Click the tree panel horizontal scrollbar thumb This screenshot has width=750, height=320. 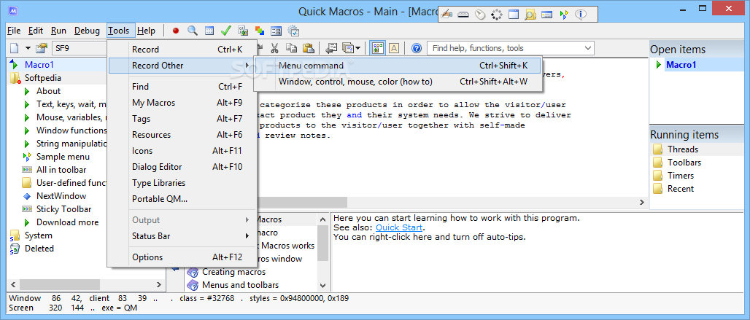[60, 284]
